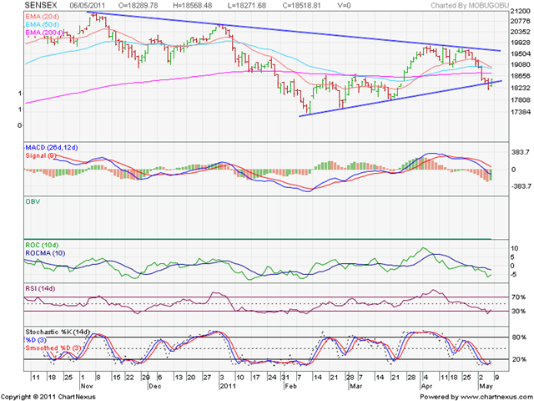Click the RSI (14d) indicator label
This screenshot has height=401, width=534.
point(40,289)
